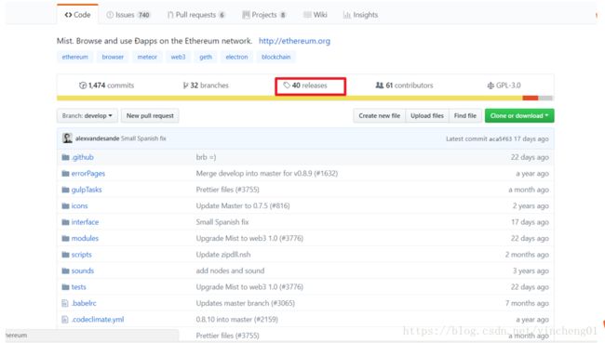Open 'add nodes and sound' commit

230,270
